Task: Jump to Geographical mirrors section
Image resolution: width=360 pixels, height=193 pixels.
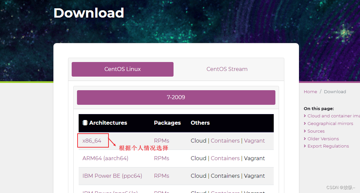Action: point(330,123)
